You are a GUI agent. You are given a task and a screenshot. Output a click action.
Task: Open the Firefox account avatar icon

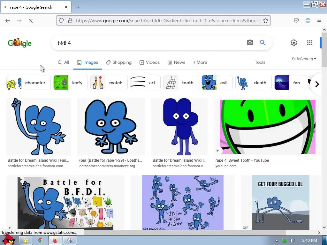pyautogui.click(x=308, y=20)
